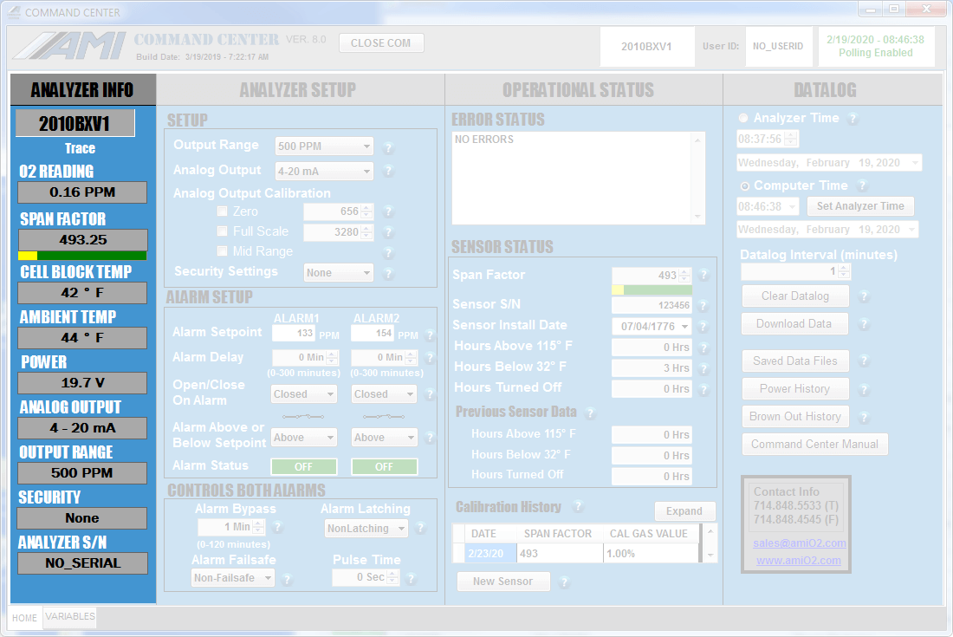The width and height of the screenshot is (953, 637).
Task: Open the help icon for Alarm Latching
Action: click(420, 528)
